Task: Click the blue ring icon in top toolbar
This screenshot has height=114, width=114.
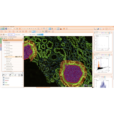Action: tap(6, 29)
